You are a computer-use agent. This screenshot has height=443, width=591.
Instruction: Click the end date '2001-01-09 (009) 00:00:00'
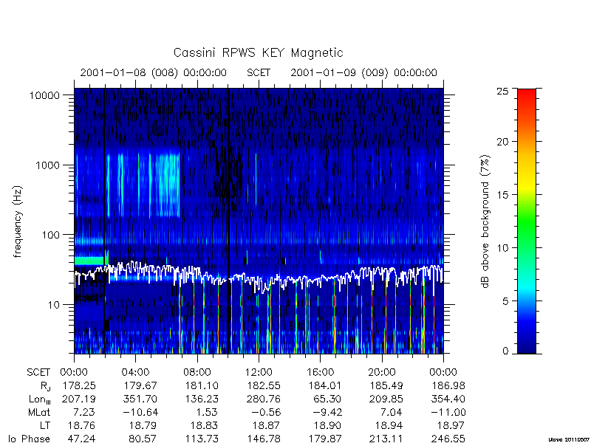[363, 72]
